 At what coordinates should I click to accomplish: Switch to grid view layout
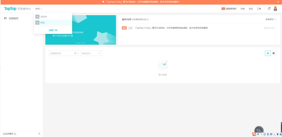pyautogui.click(x=274, y=53)
